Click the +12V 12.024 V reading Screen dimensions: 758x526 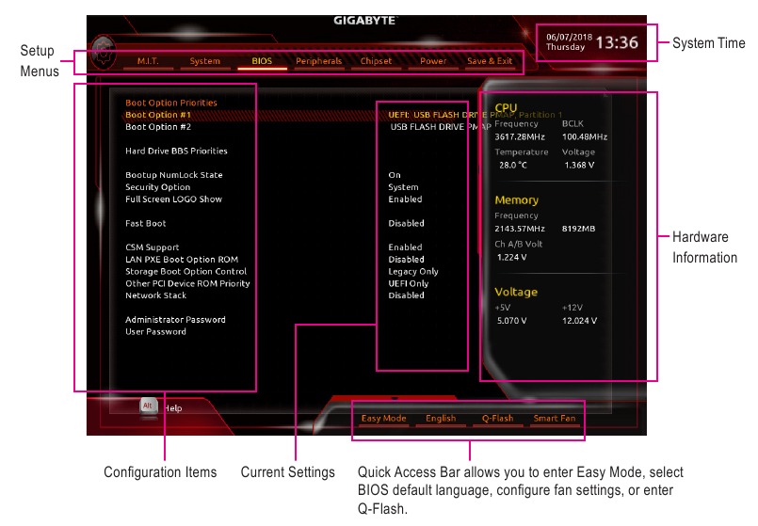pos(580,321)
